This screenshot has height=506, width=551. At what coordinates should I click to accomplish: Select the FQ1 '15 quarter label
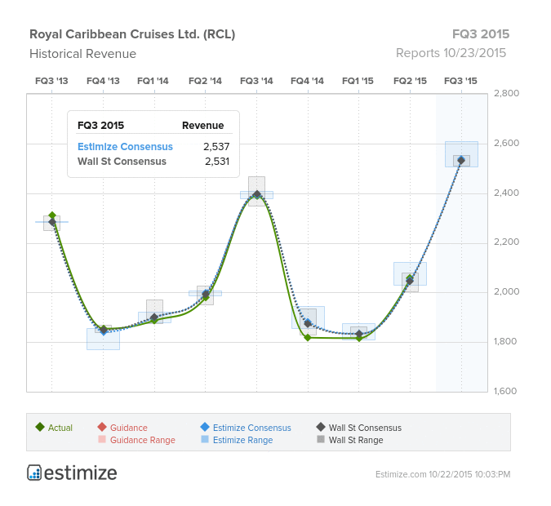pyautogui.click(x=358, y=81)
